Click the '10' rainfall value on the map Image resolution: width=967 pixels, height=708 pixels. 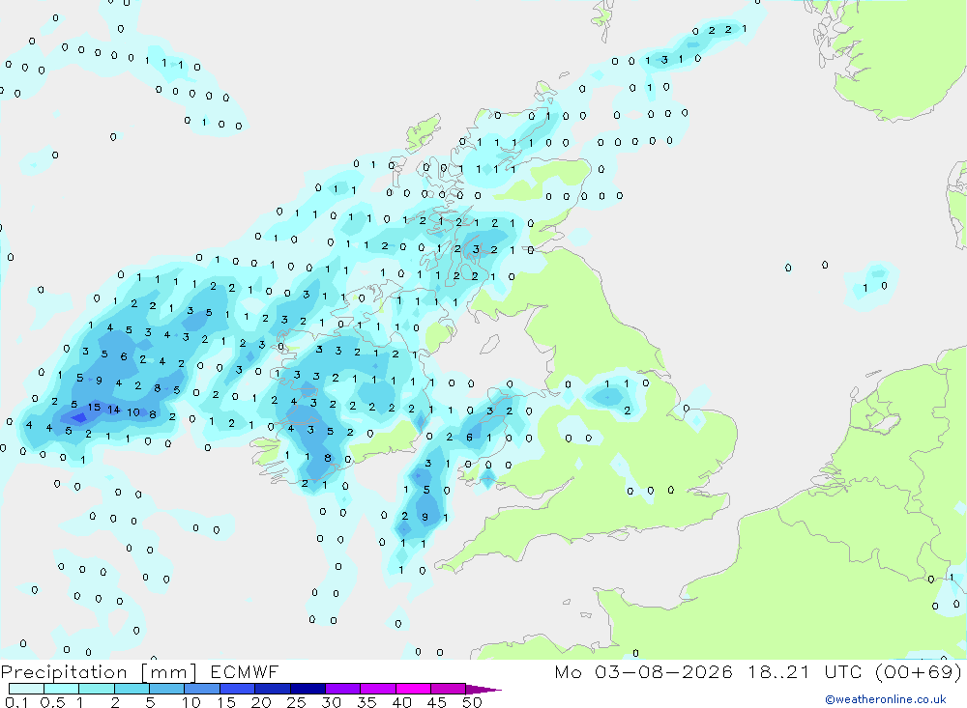(x=133, y=412)
